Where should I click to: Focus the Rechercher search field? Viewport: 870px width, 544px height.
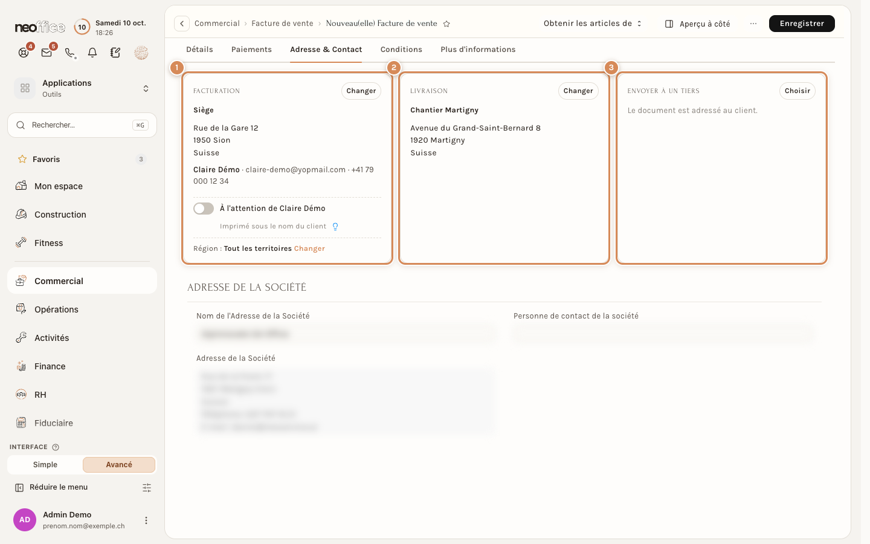pos(82,125)
